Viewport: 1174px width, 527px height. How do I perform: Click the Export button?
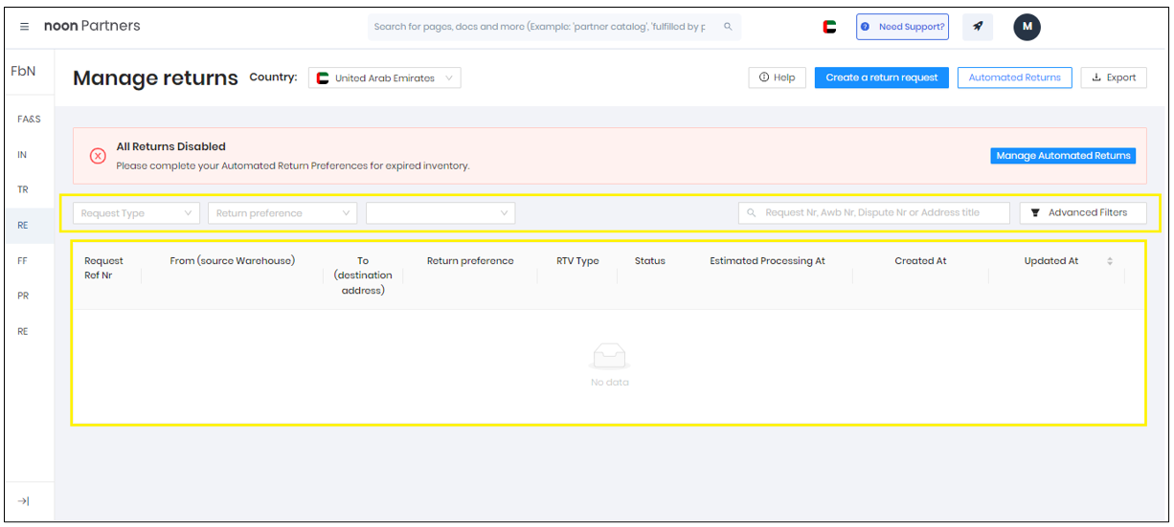click(1114, 77)
